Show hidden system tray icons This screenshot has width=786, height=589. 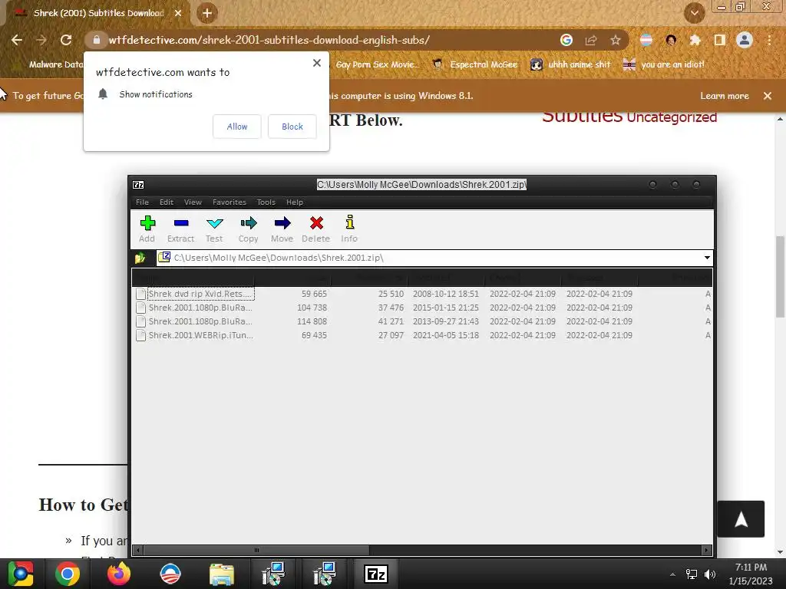click(x=672, y=574)
